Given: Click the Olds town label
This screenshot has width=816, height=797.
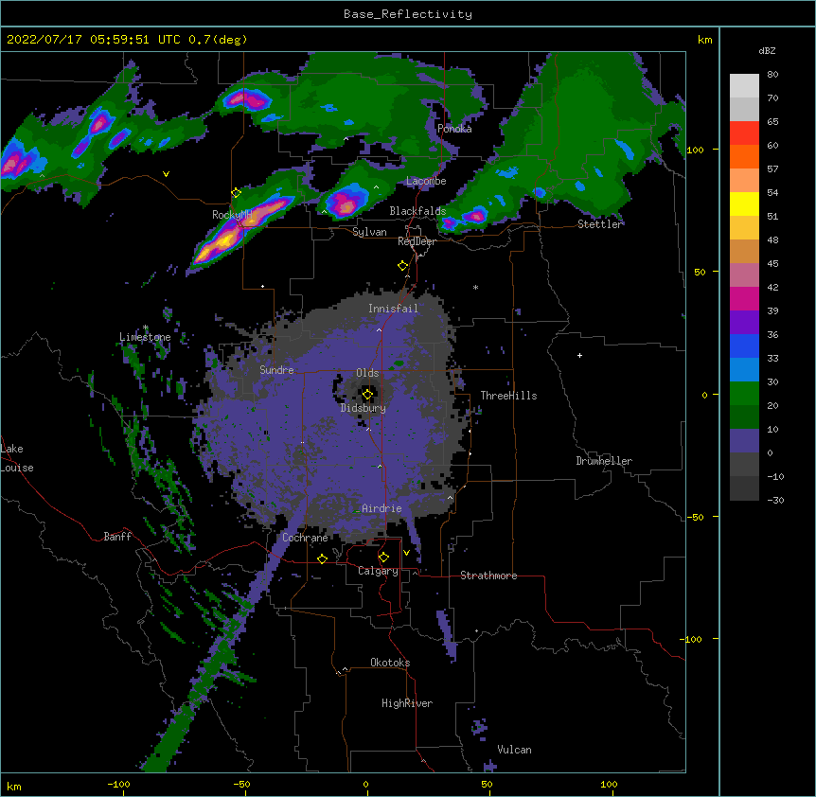Looking at the screenshot, I should tap(367, 373).
